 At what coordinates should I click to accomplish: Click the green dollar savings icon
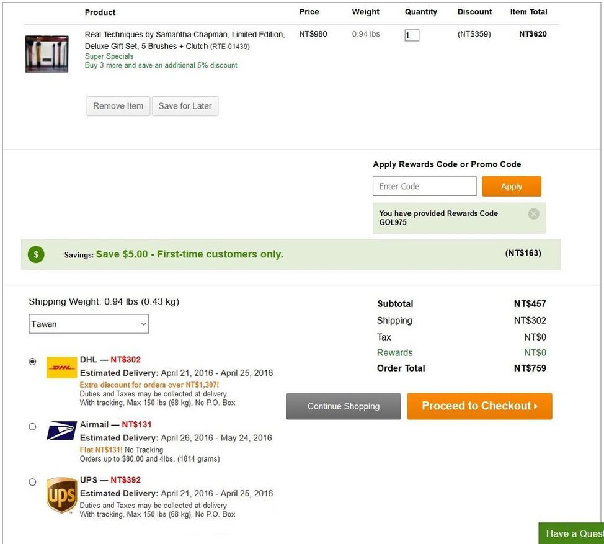36,254
